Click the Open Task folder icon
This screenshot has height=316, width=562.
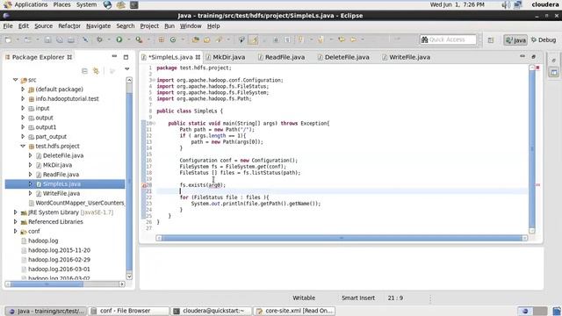click(x=207, y=39)
